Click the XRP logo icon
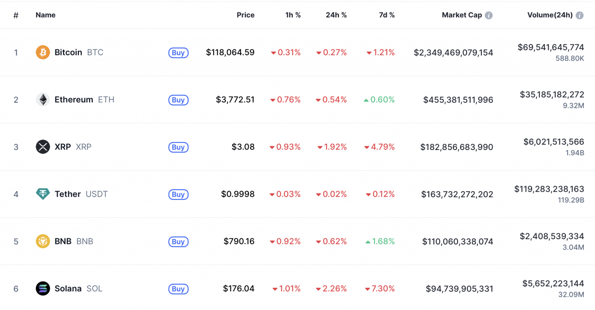This screenshot has width=595, height=310. point(43,147)
